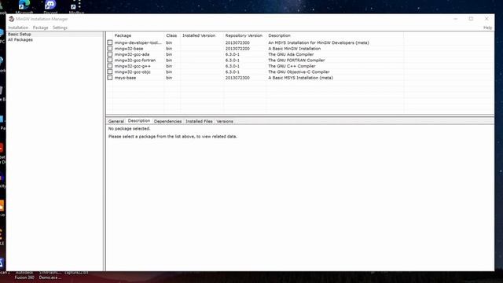Close the MinGW Installation Manager window
Image resolution: width=503 pixels, height=283 pixels.
486,19
